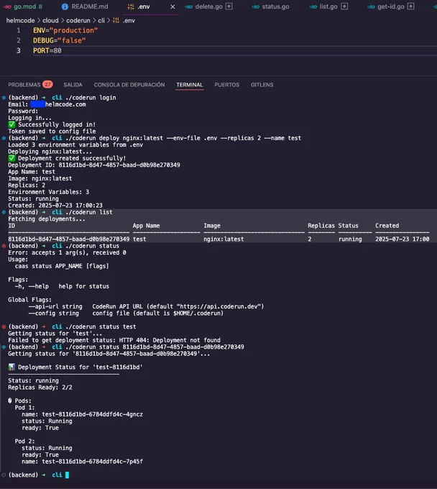Click ENV="production" line in editor
This screenshot has height=489, width=437.
click(x=65, y=30)
